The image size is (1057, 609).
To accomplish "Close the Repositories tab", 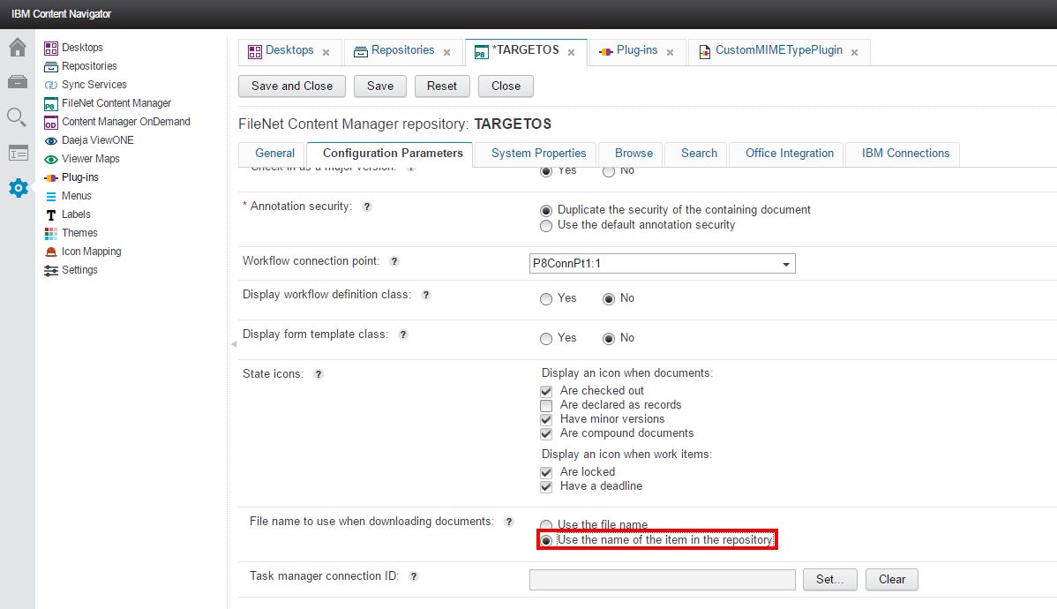I will tap(446, 52).
